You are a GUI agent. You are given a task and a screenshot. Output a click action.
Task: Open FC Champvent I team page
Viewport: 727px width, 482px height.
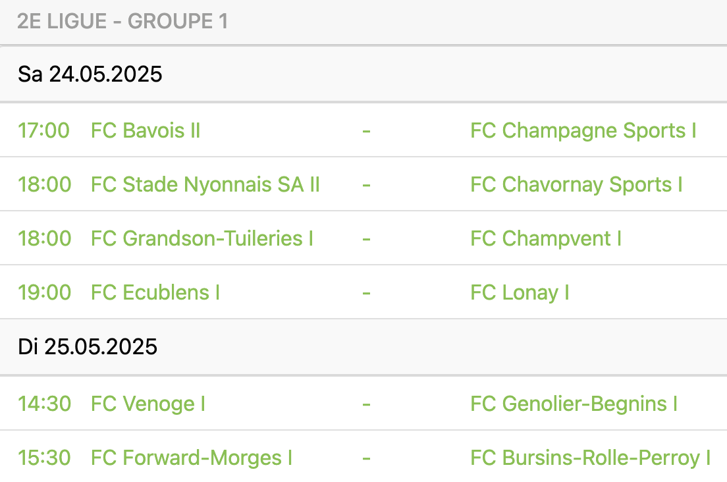546,238
